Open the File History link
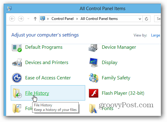Image resolution: width=167 pixels, height=122 pixels. (37, 93)
